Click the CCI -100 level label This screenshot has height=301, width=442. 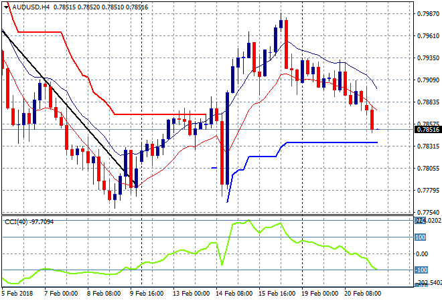tap(421, 270)
